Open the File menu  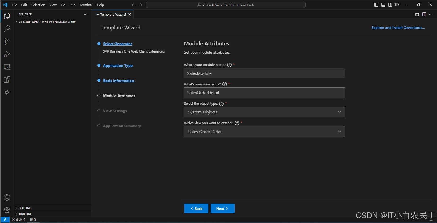15,5
